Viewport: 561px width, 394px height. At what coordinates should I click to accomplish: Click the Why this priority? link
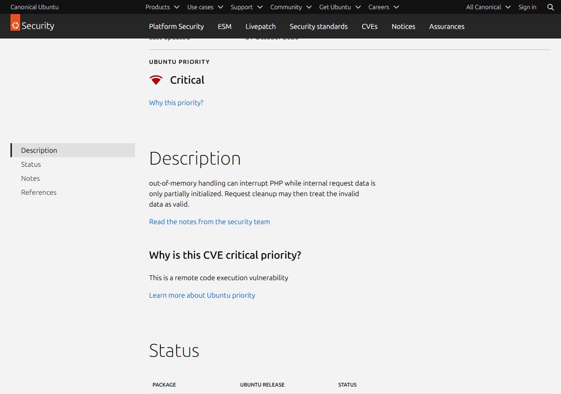point(176,102)
